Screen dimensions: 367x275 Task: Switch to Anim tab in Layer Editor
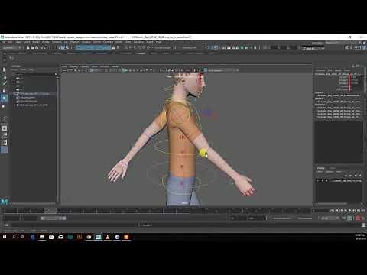[x=333, y=168]
